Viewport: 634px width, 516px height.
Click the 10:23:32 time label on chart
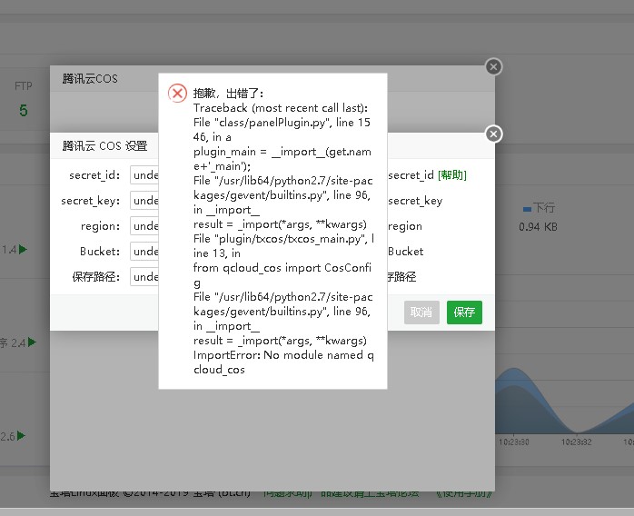576,442
